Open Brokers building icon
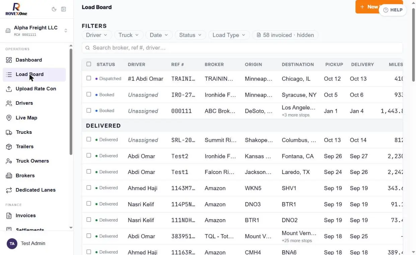Image resolution: width=416 pixels, height=255 pixels. 9,176
